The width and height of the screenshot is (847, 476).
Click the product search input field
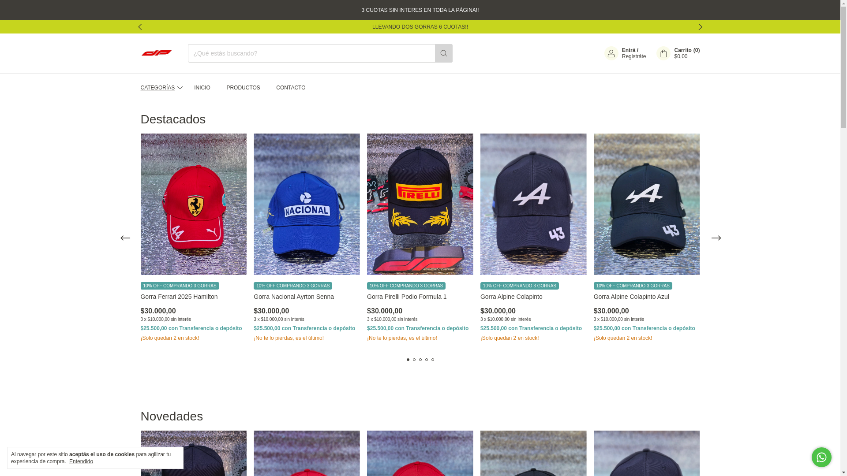point(311,53)
